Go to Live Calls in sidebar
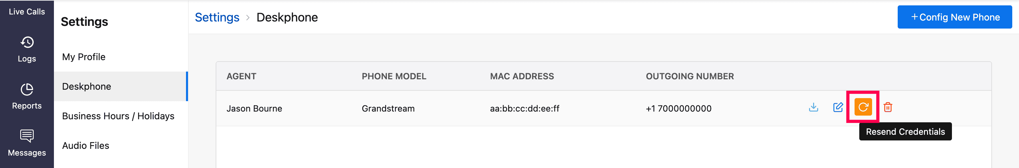 point(27,12)
